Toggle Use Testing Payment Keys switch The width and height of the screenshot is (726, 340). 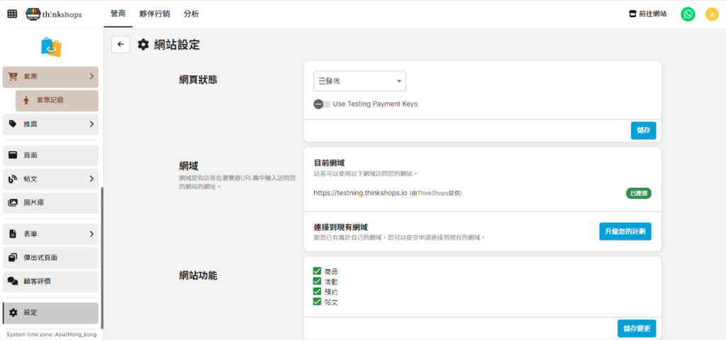322,104
